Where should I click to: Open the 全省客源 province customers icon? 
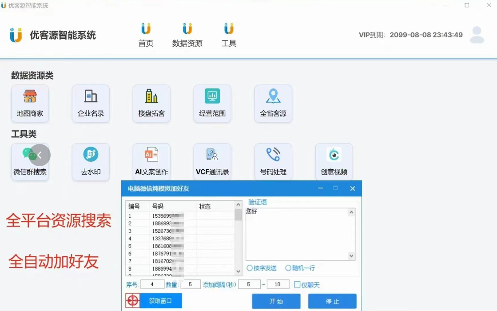click(x=273, y=103)
